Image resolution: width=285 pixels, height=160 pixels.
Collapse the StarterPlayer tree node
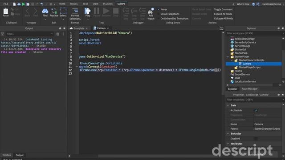point(228,57)
